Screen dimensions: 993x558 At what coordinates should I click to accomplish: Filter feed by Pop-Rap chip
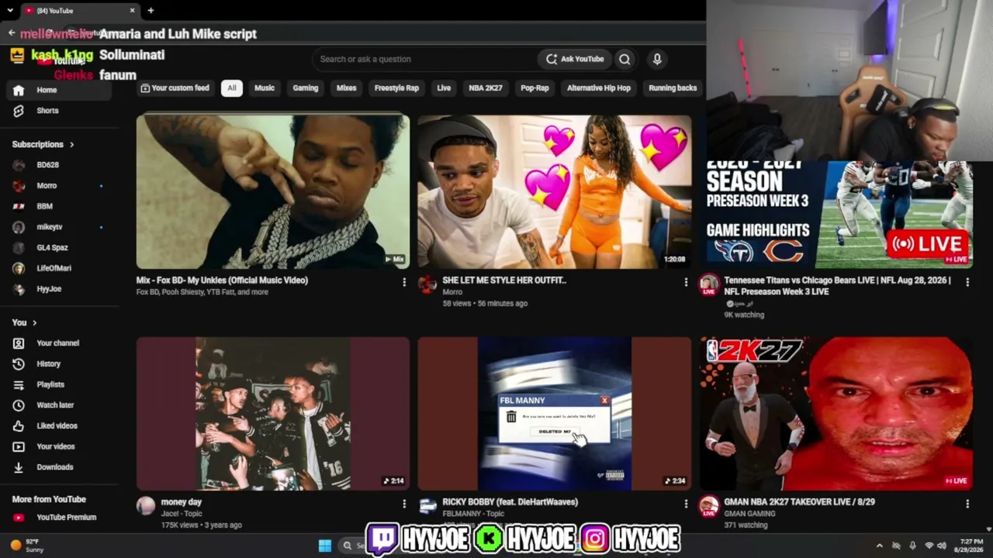point(535,88)
